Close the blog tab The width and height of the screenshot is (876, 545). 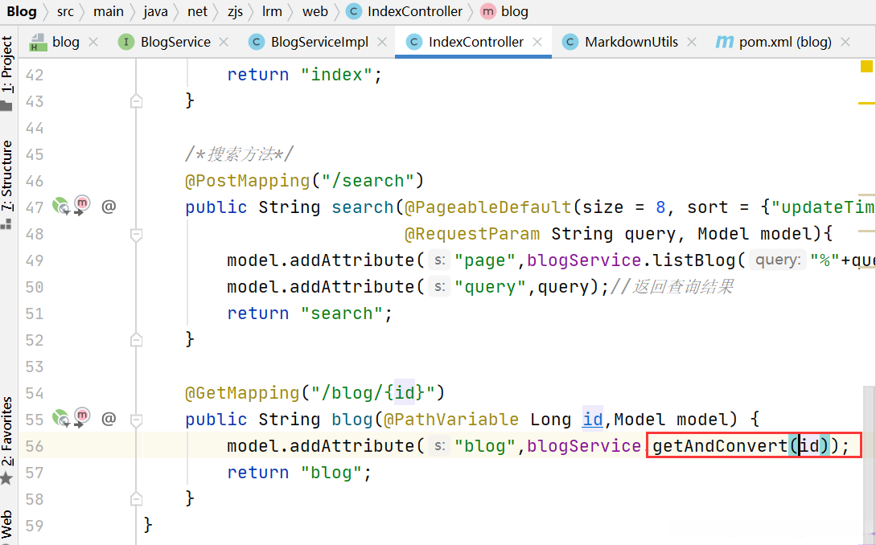[x=93, y=42]
